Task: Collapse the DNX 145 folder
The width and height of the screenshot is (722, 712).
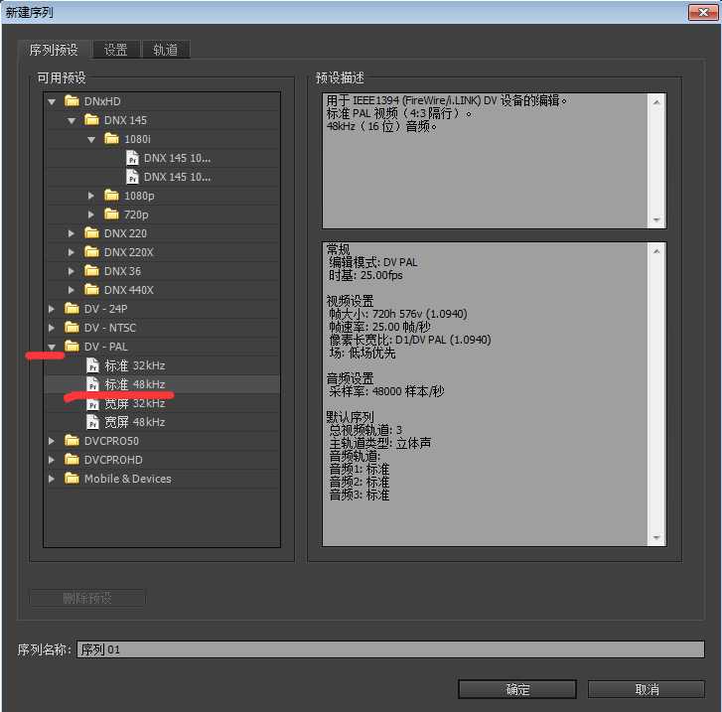Action: click(x=72, y=120)
